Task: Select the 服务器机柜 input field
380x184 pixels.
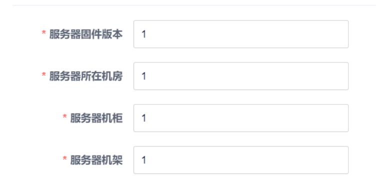Action: [x=241, y=118]
